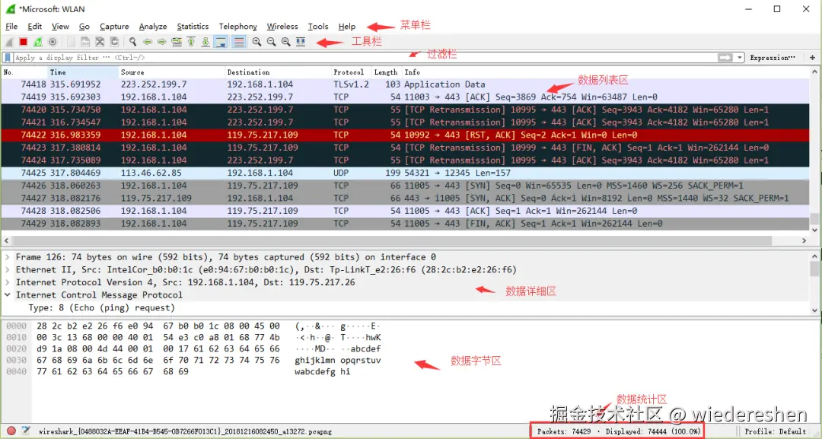Reset text to normal size icon
Screen dimensions: 822x439
pyautogui.click(x=285, y=42)
